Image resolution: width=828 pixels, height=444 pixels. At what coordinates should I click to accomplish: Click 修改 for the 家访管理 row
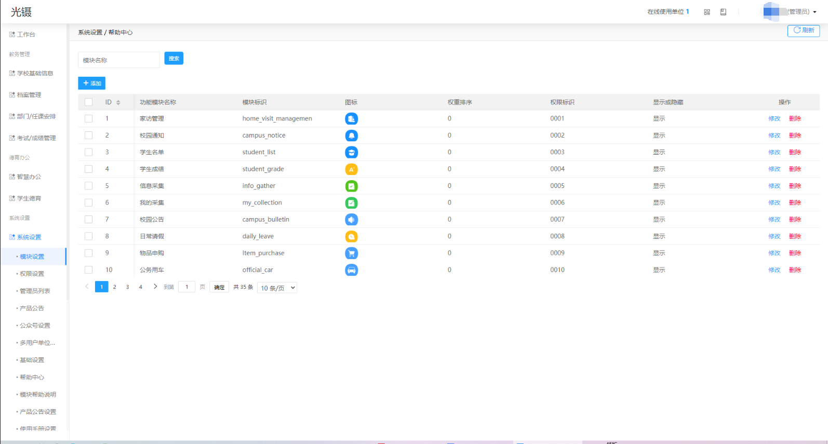pyautogui.click(x=774, y=119)
